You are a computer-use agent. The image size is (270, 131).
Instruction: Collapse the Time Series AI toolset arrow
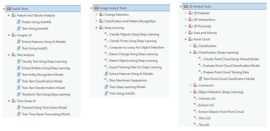pyautogui.click(x=8, y=101)
